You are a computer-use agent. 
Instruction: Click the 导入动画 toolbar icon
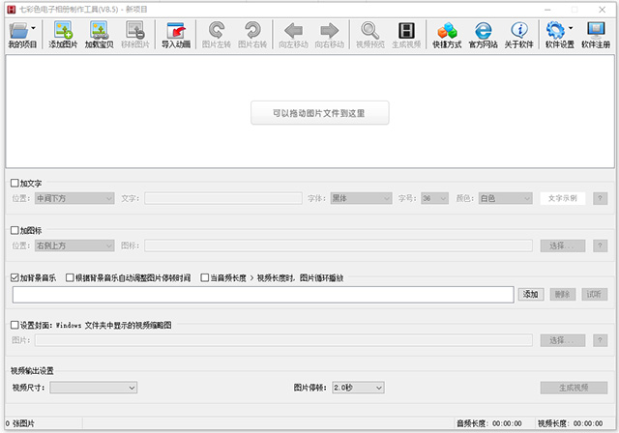click(176, 31)
